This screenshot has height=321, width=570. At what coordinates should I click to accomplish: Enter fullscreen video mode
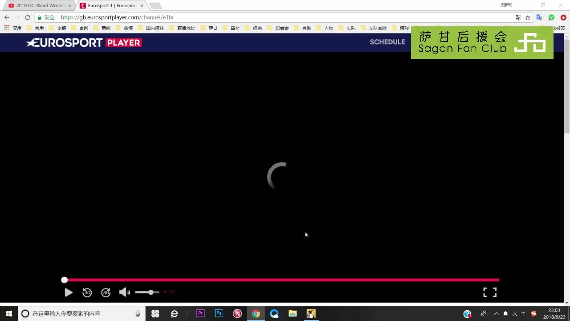point(490,292)
